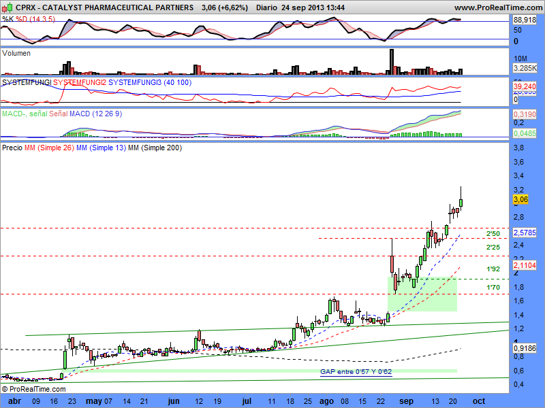Select the 39,240 indicator value box
Viewport: 545px width, 408px height.
(525, 86)
